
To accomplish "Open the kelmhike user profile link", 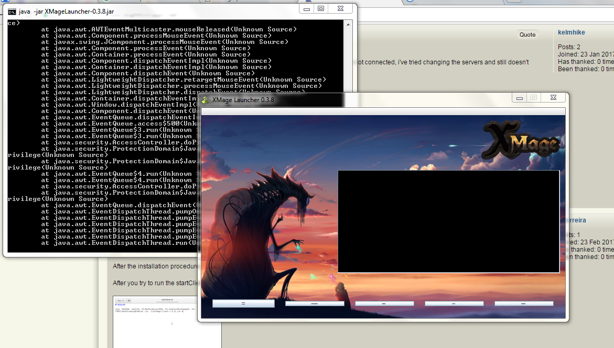I will (x=571, y=32).
